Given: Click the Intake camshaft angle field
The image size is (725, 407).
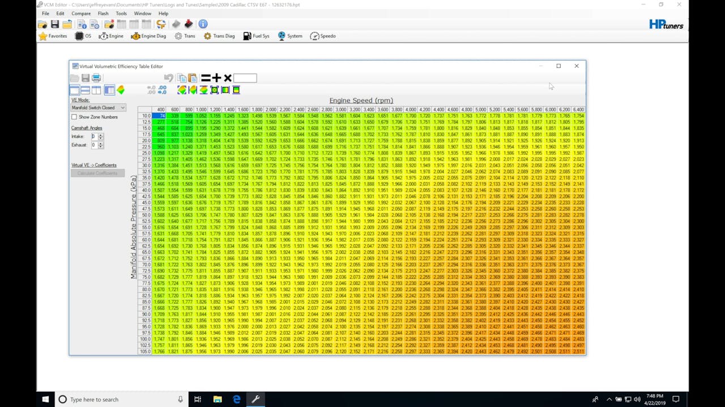Looking at the screenshot, I should 94,136.
